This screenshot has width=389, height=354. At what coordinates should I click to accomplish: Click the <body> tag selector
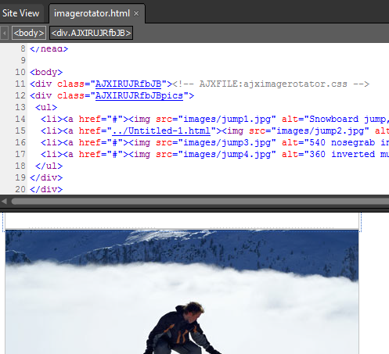29,33
